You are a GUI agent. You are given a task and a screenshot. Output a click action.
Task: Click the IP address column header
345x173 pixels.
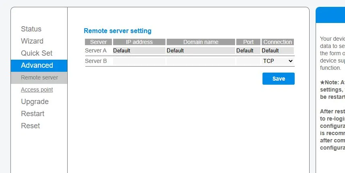pyautogui.click(x=139, y=42)
